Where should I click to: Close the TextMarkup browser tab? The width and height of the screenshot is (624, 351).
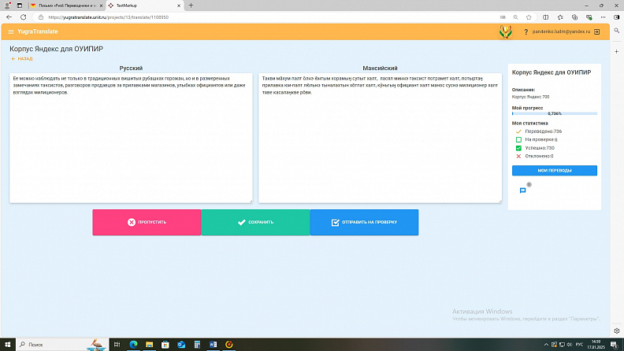coord(179,6)
